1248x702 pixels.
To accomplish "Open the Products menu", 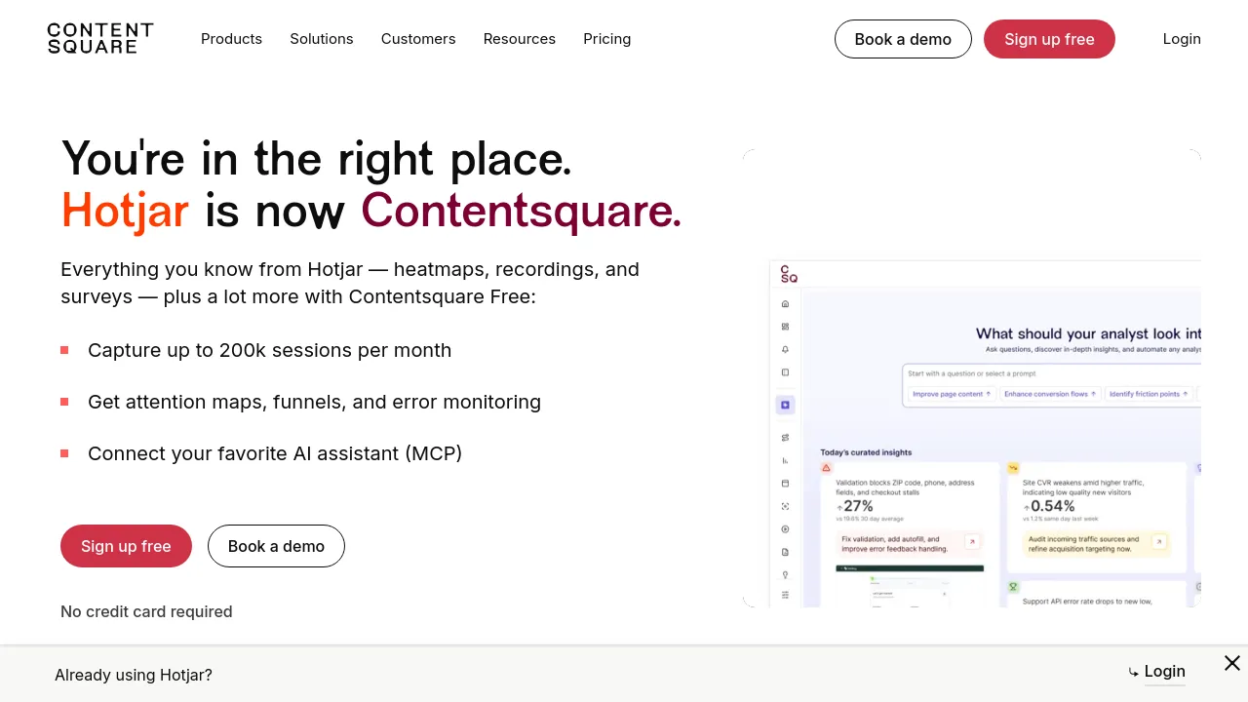I will point(231,39).
